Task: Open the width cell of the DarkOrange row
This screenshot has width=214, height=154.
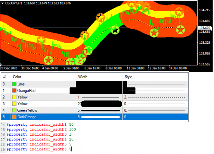Action: [x=99, y=117]
